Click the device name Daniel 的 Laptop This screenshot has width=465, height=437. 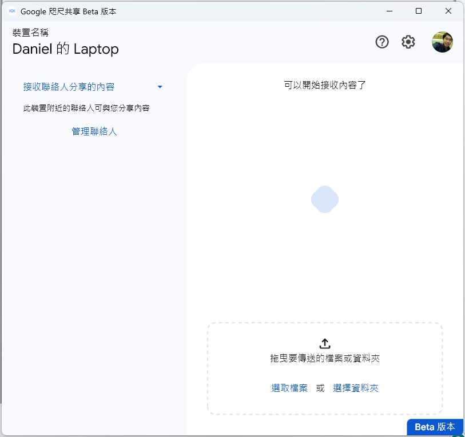click(x=66, y=49)
